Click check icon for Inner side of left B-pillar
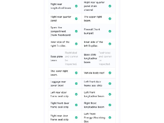 (110, 44)
